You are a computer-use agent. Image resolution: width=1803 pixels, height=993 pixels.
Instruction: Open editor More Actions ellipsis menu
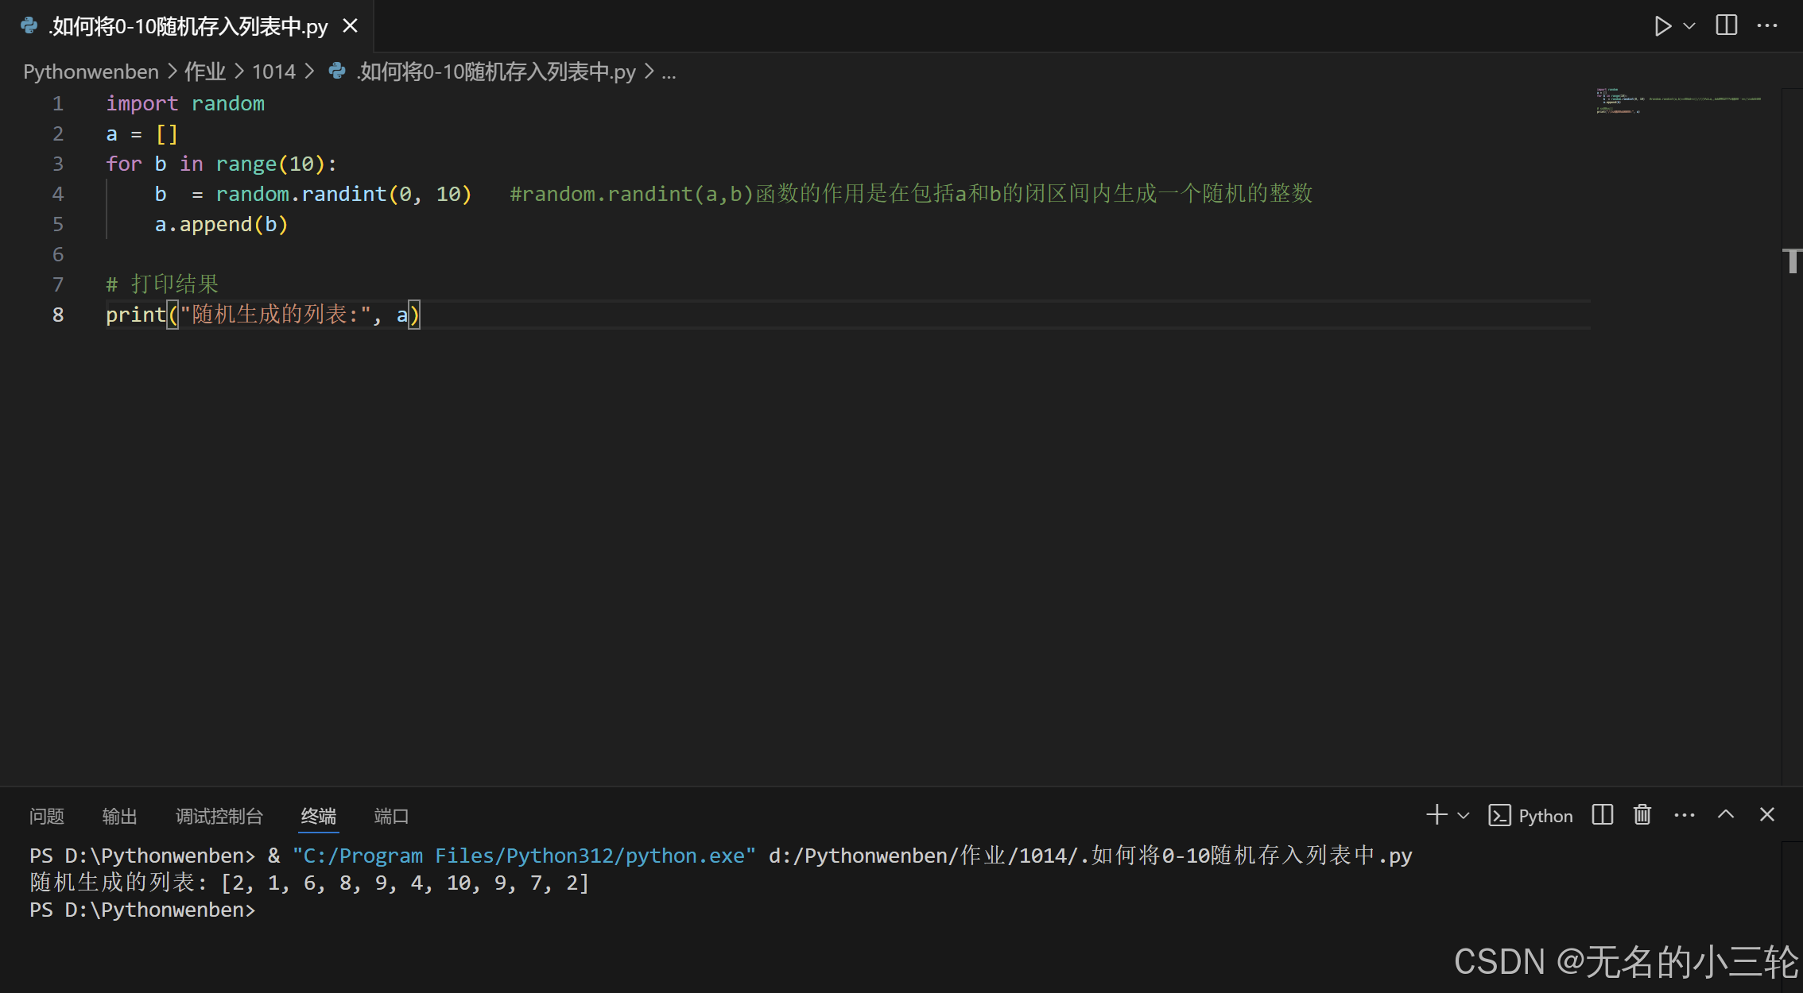click(1766, 26)
